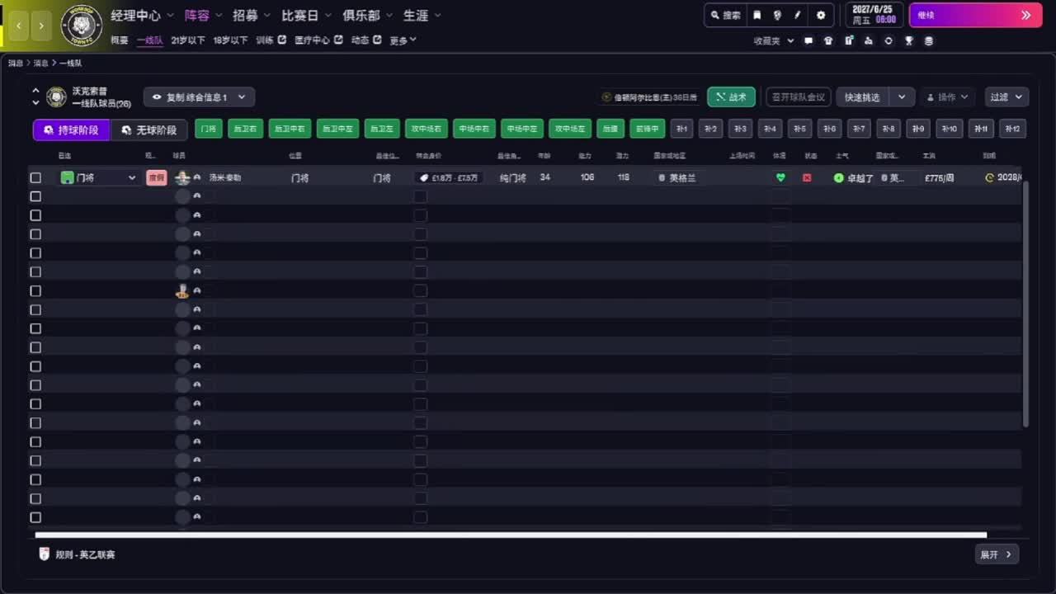Open the 门将 selection dropdown in first row
The image size is (1056, 594).
tap(99, 177)
